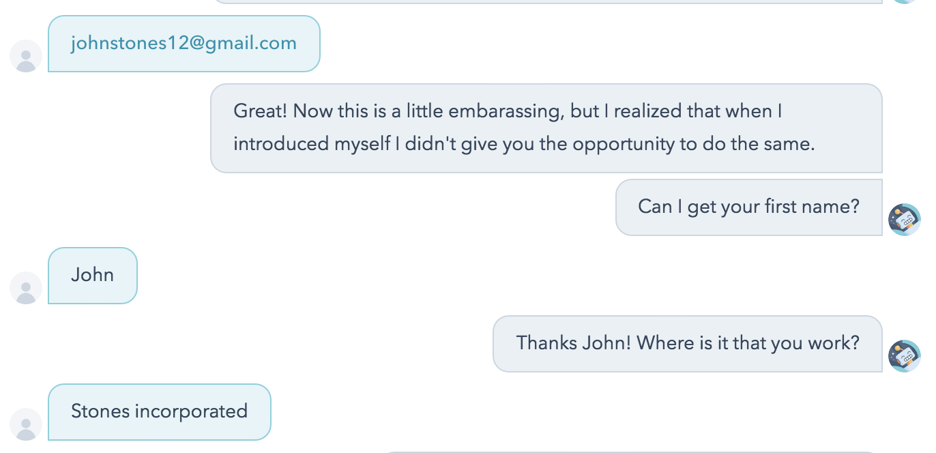Select the "Stones incorporated" reply bubble

[159, 412]
